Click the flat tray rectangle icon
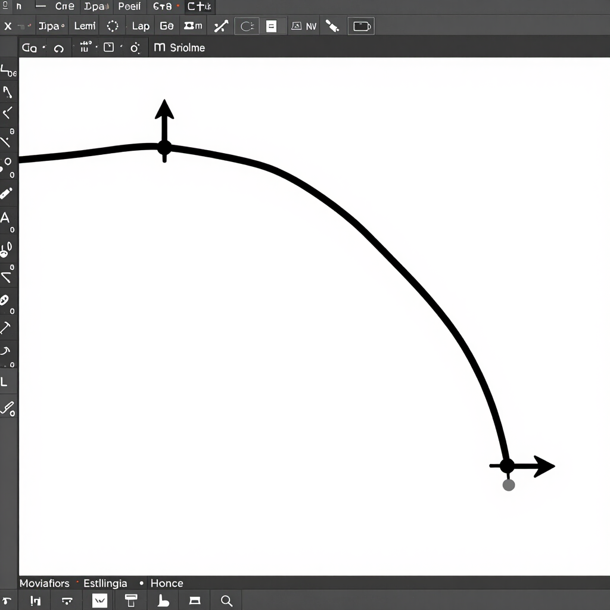The width and height of the screenshot is (610, 610). 195,601
